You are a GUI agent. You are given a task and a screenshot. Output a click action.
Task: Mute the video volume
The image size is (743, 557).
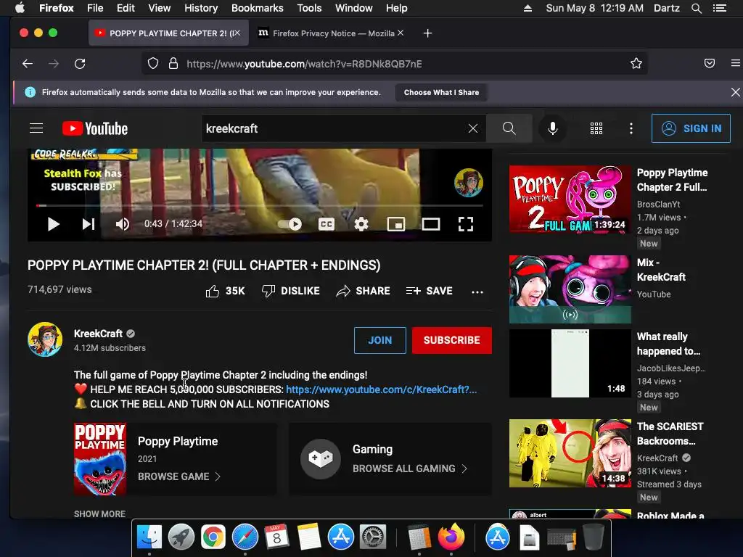click(x=122, y=224)
